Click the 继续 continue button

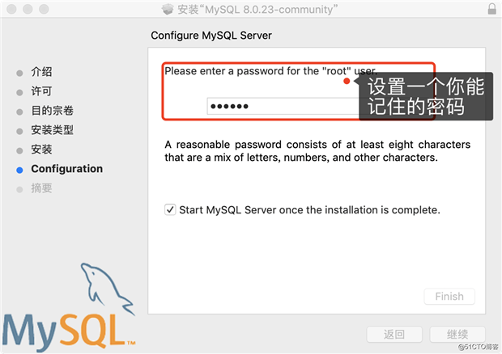click(457, 334)
